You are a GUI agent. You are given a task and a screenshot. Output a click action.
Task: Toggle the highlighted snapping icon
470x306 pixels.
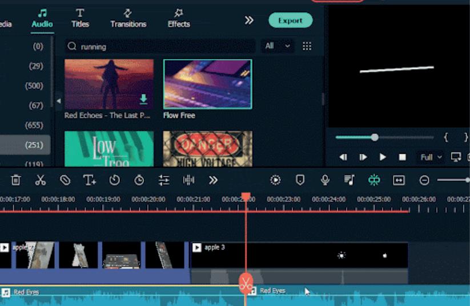[374, 180]
